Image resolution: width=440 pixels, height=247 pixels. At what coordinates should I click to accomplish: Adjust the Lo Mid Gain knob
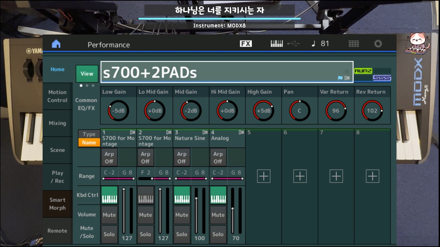click(155, 111)
